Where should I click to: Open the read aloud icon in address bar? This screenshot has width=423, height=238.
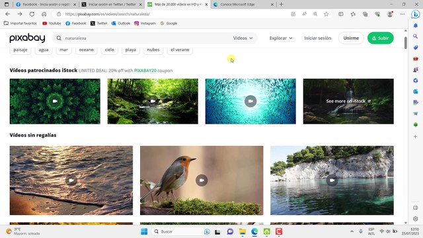tap(304, 14)
